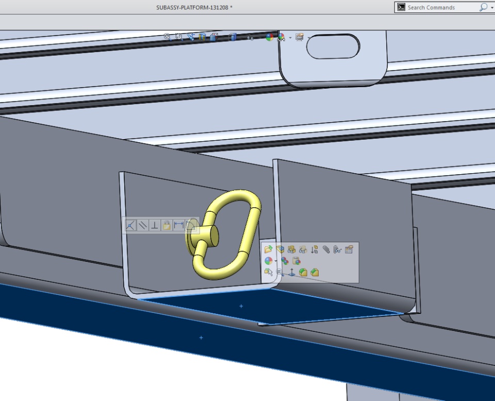The width and height of the screenshot is (495, 401).
Task: Click Paste Appearance clipboard icon
Action: click(x=296, y=261)
